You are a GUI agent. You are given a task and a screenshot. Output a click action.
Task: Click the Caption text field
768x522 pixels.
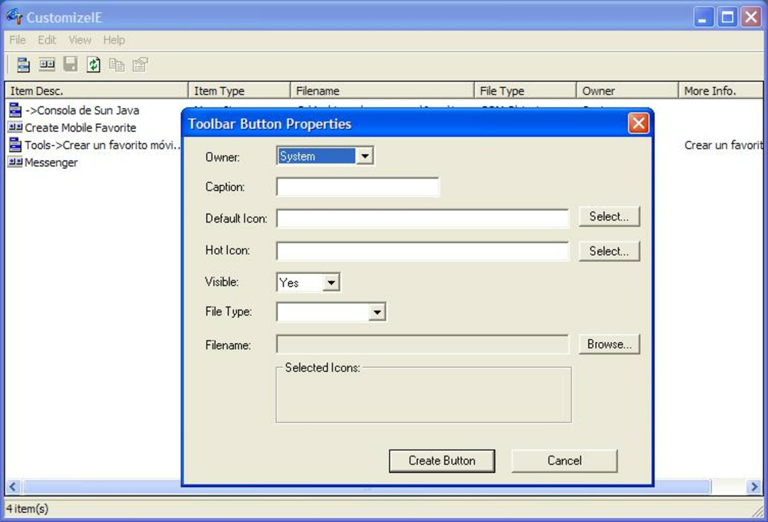[x=358, y=187]
